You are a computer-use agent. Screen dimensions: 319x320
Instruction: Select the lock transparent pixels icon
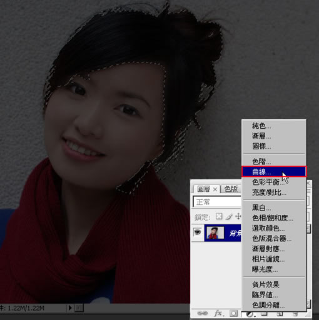click(219, 216)
